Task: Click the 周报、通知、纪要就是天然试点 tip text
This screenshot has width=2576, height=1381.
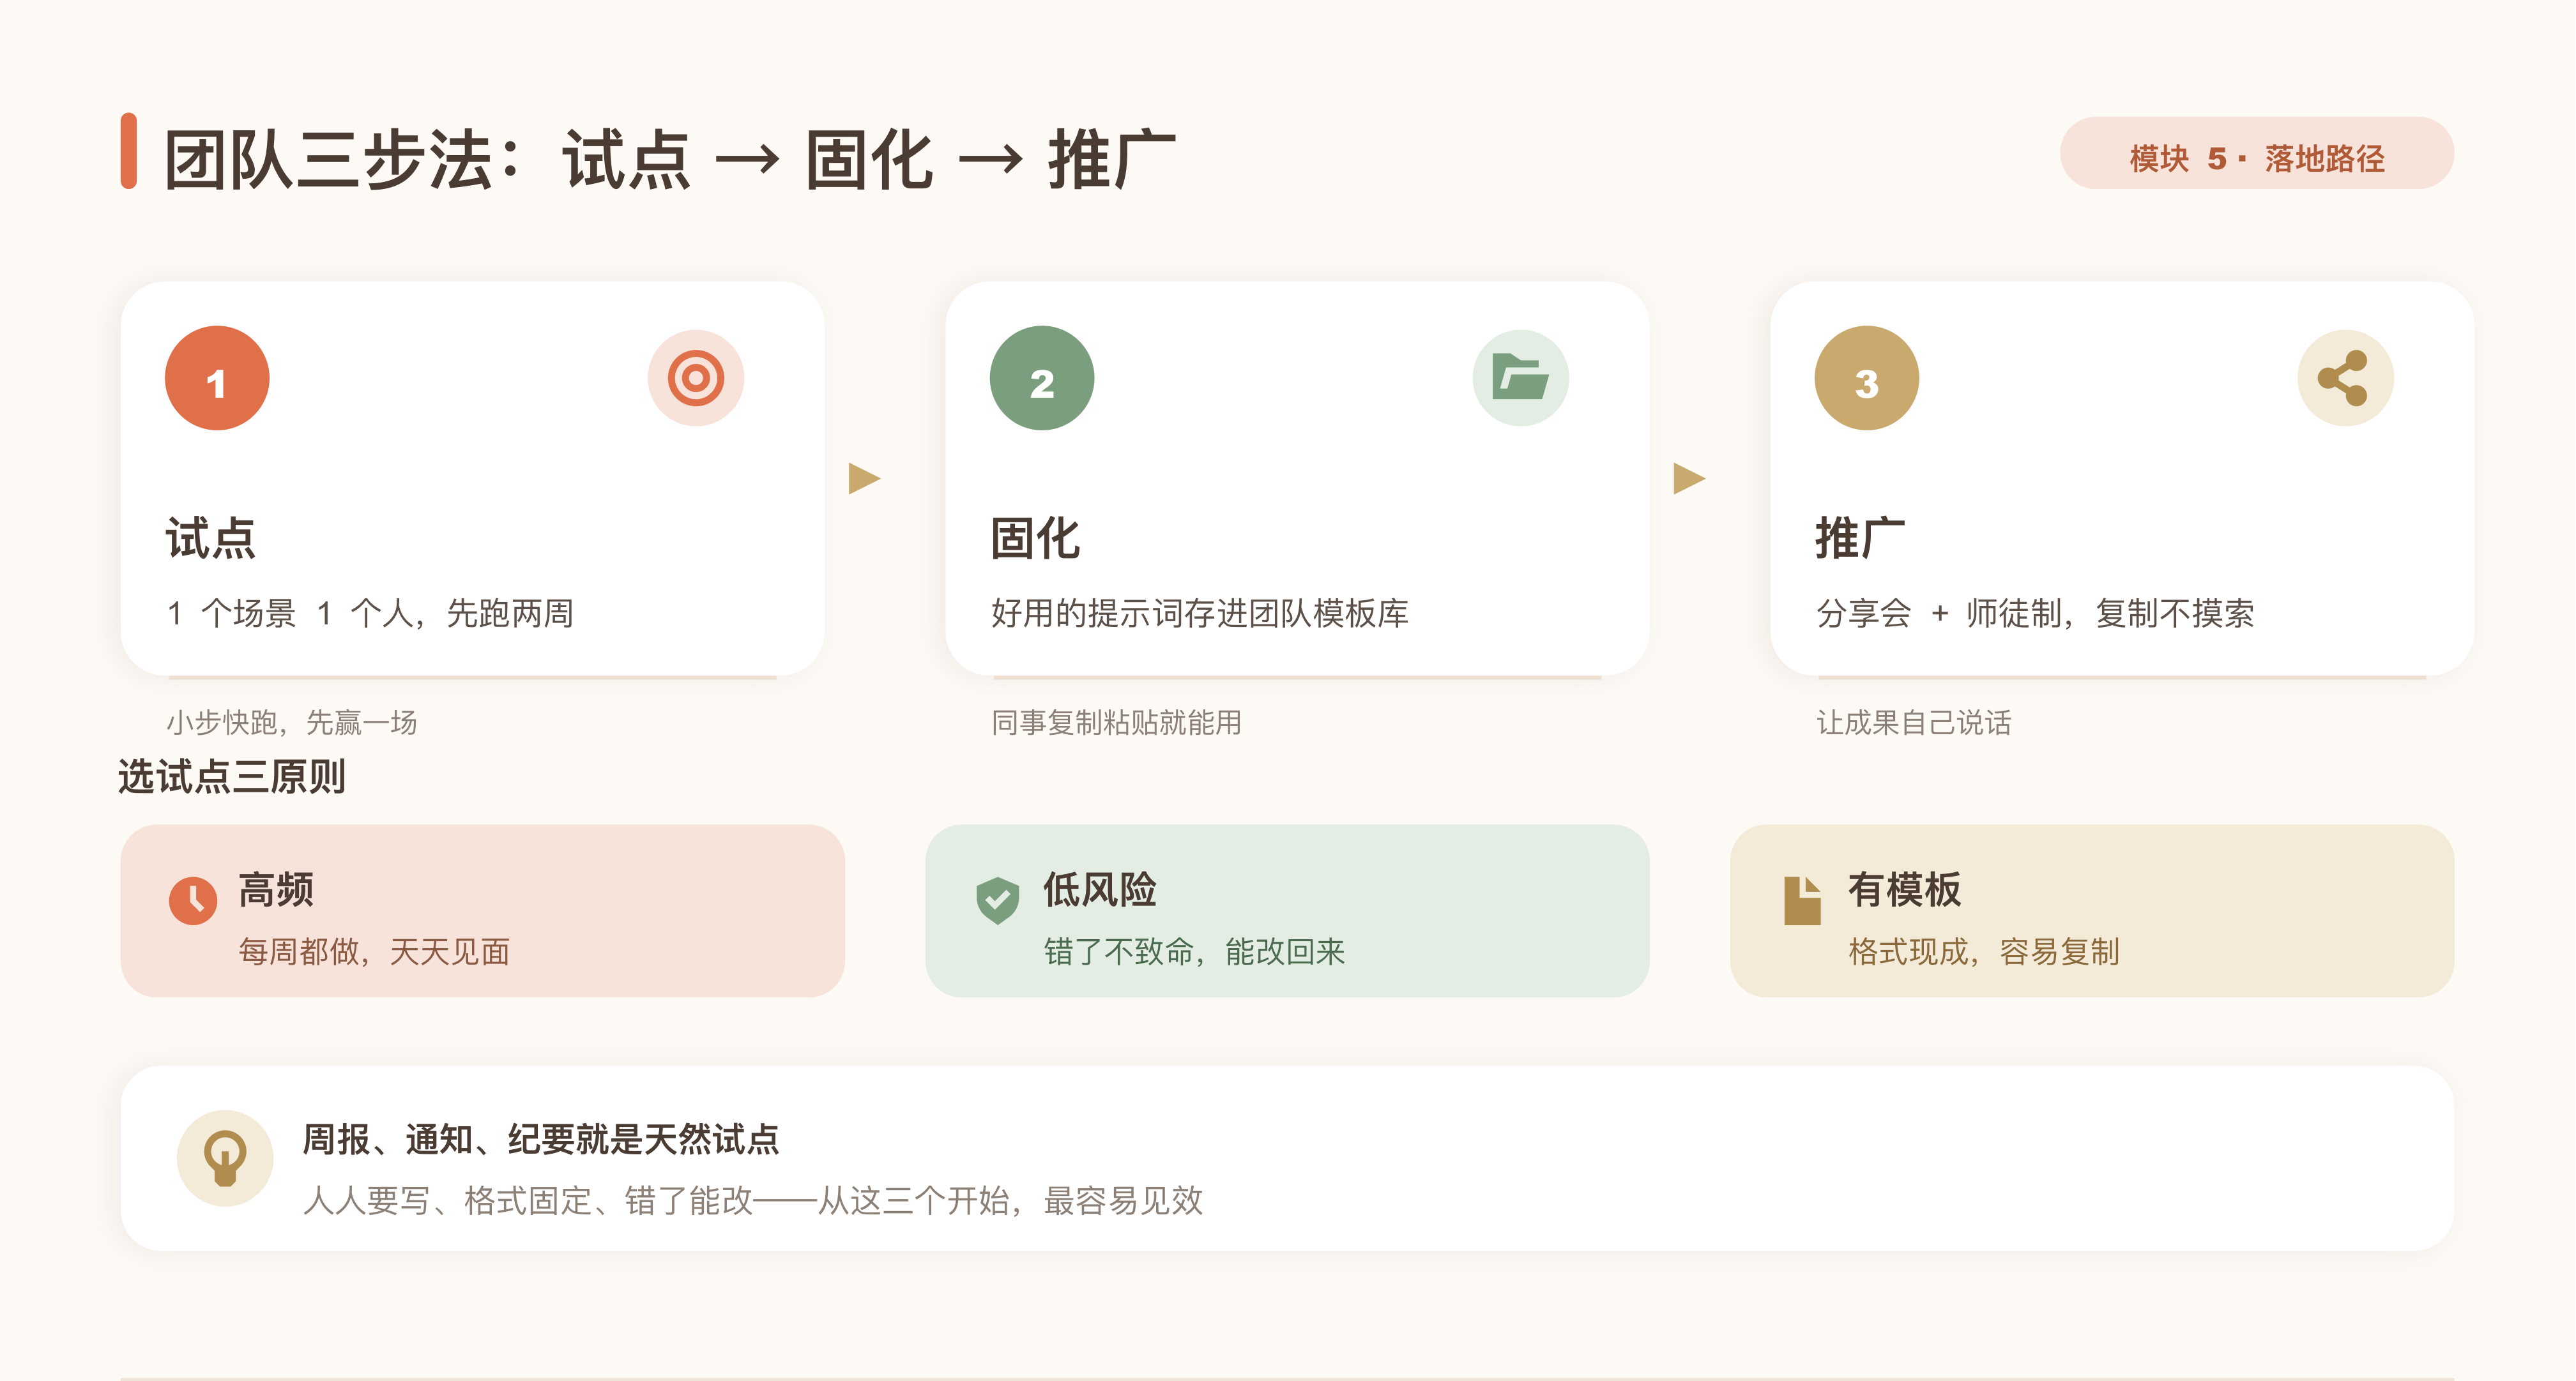Action: coord(541,1139)
